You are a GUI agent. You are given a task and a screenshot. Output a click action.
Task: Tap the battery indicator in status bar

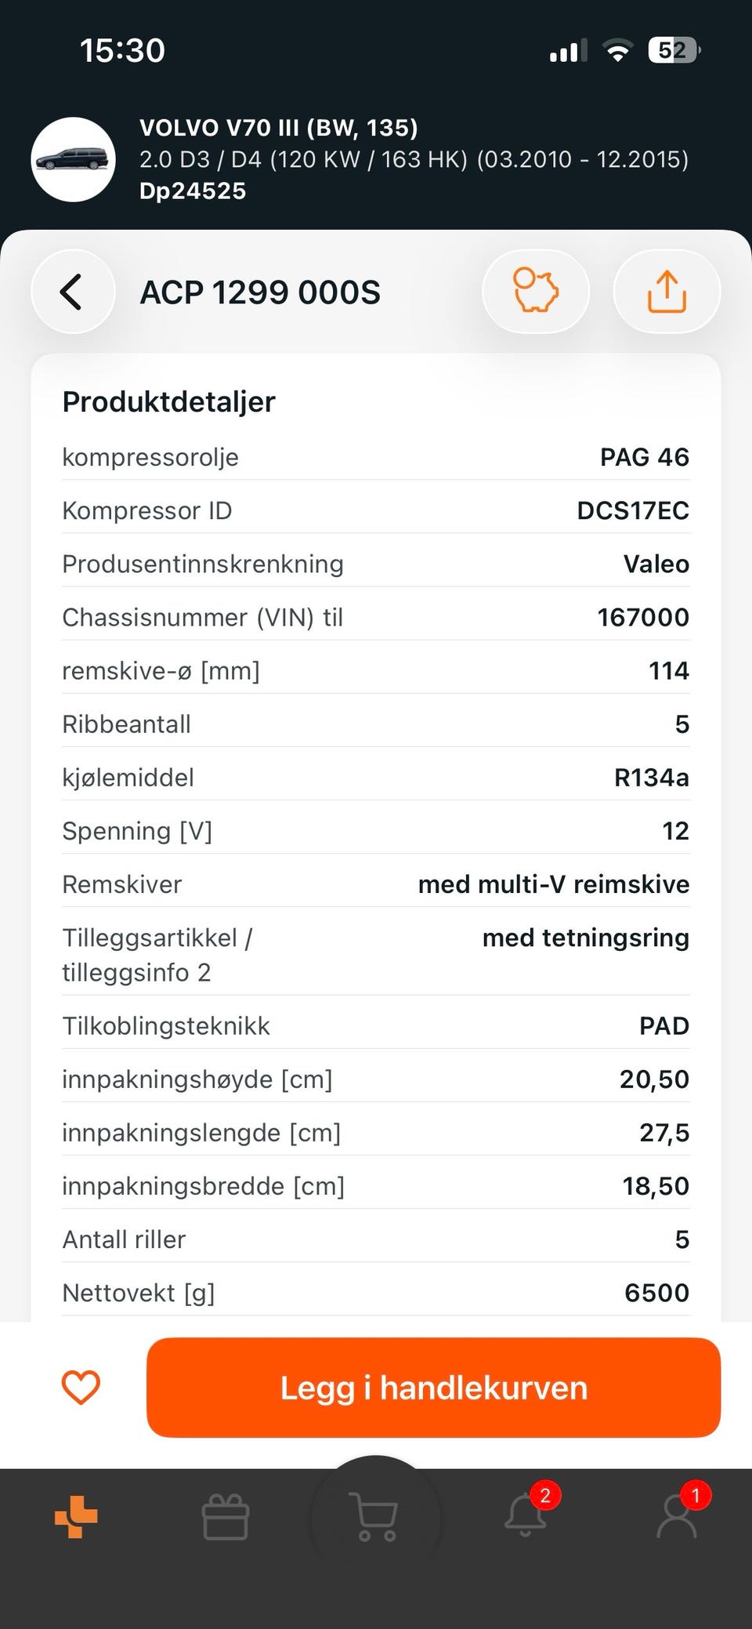coord(674,50)
